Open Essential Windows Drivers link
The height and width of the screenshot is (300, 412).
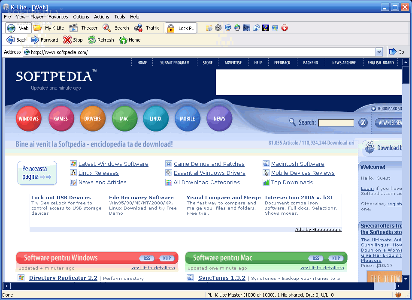click(209, 173)
